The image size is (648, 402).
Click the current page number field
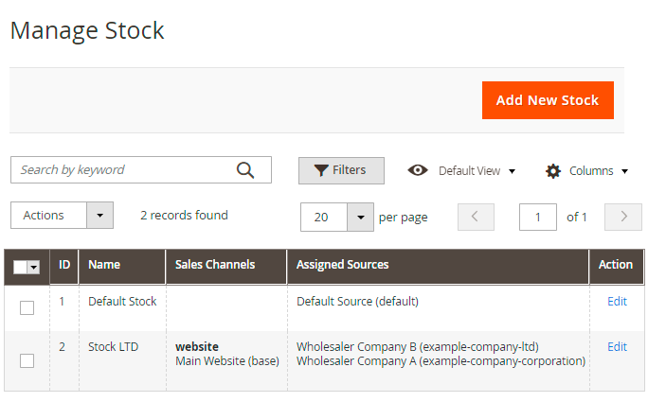pos(537,217)
